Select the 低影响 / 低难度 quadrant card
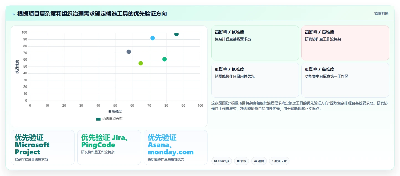This screenshot has height=176, width=400. 255,80
